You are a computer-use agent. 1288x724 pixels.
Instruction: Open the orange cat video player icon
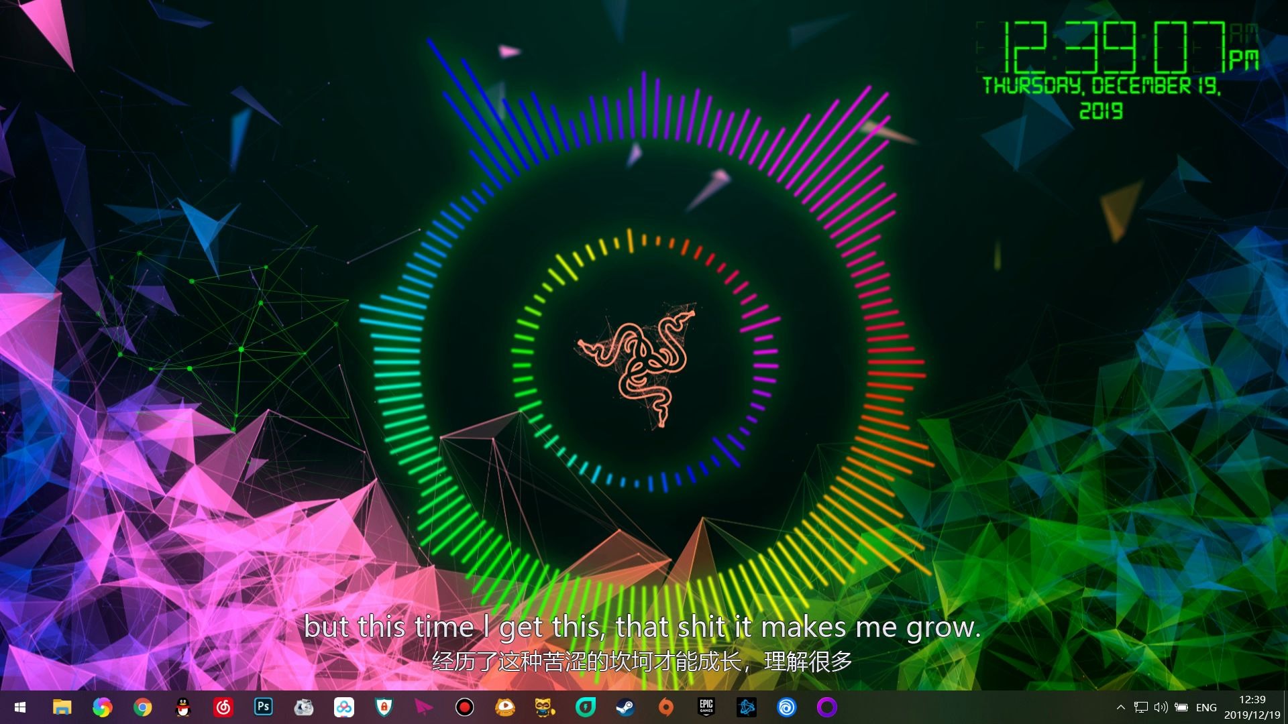click(504, 707)
